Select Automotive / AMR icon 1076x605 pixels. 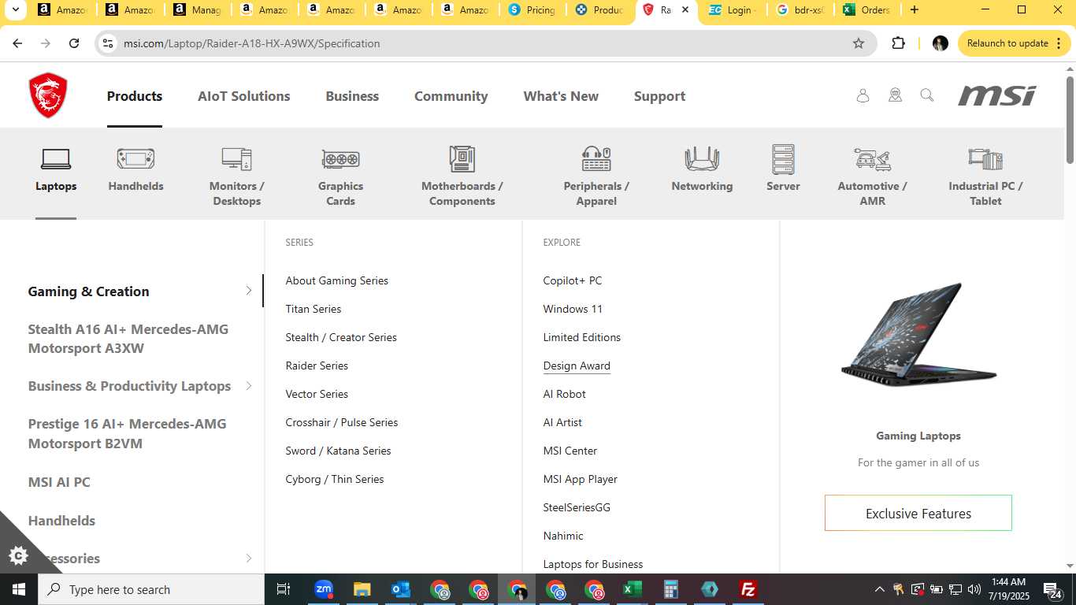[872, 159]
